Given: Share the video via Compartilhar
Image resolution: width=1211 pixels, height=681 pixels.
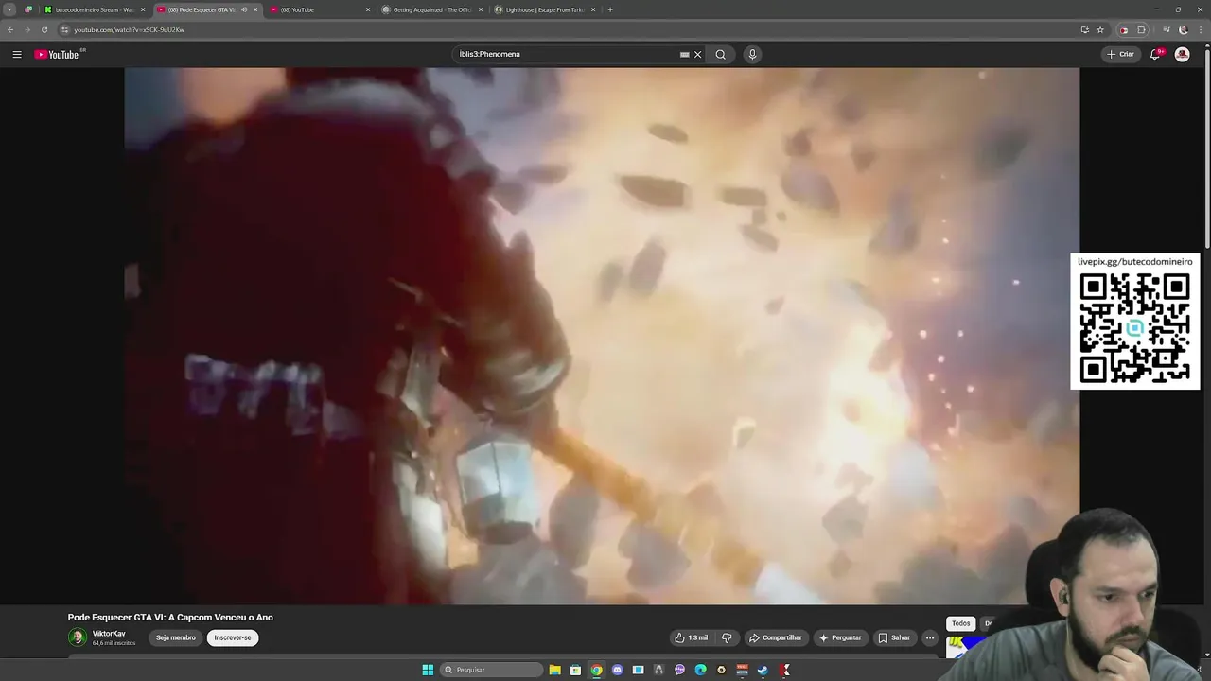Looking at the screenshot, I should 776,637.
